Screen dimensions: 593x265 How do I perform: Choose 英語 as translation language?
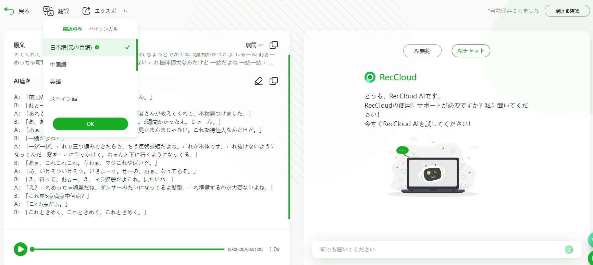click(x=90, y=82)
